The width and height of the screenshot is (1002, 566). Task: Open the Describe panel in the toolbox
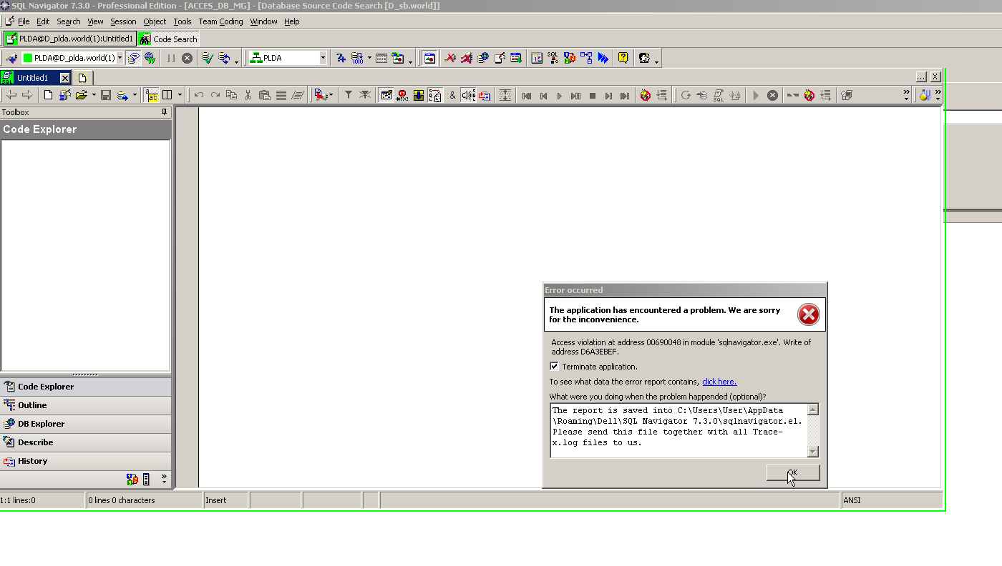(86, 442)
